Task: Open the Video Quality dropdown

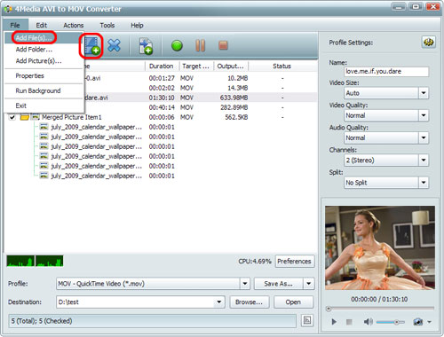Action: pyautogui.click(x=424, y=115)
